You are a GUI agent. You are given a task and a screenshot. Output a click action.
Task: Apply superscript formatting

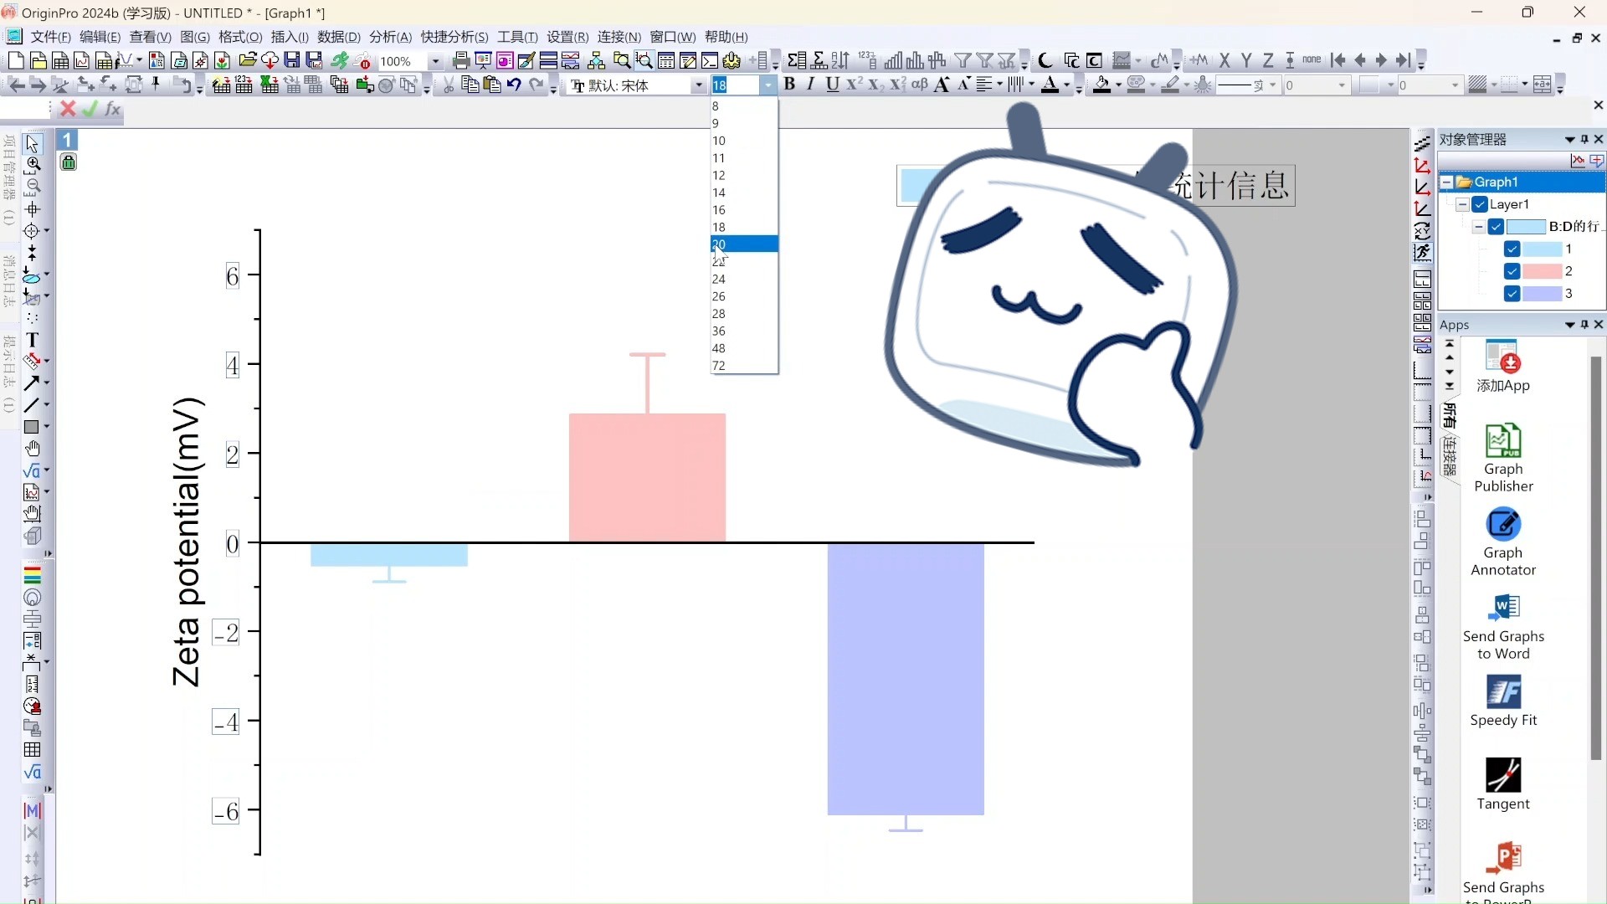pyautogui.click(x=855, y=85)
